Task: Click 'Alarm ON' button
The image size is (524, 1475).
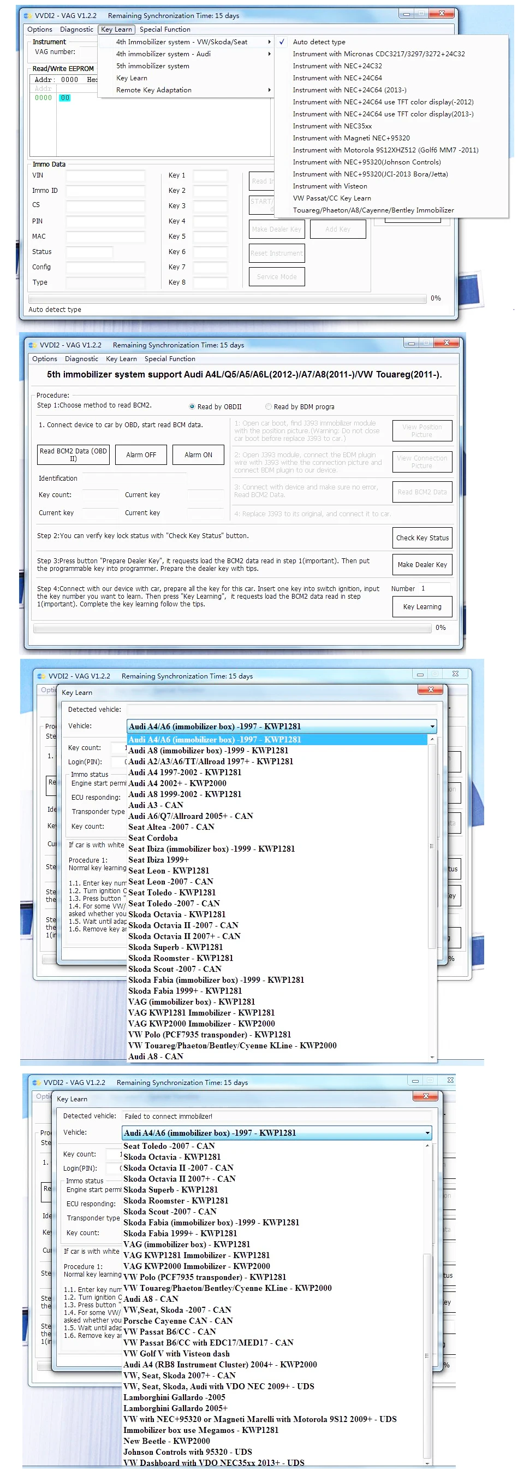Action: coord(198,455)
